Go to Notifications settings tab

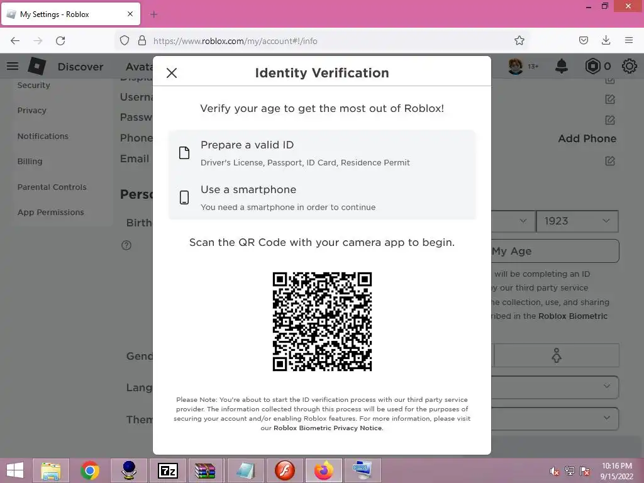[x=43, y=136]
